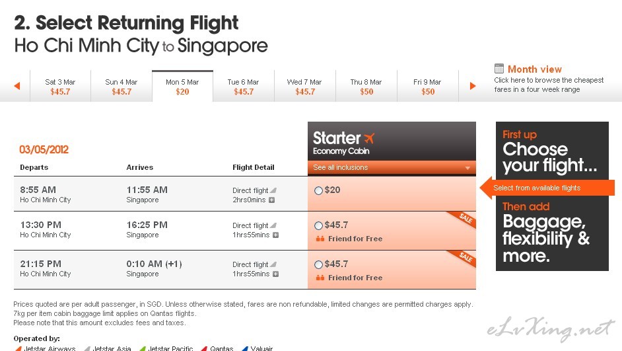Expand plus icon for 21:15 PM flight duration
622x351 pixels.
point(276,274)
